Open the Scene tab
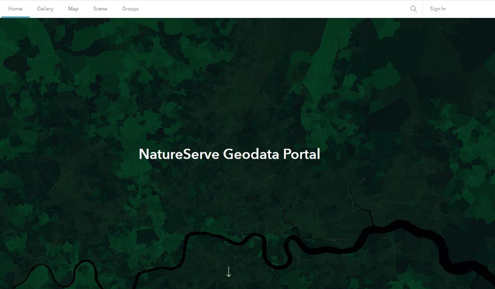 click(x=100, y=9)
